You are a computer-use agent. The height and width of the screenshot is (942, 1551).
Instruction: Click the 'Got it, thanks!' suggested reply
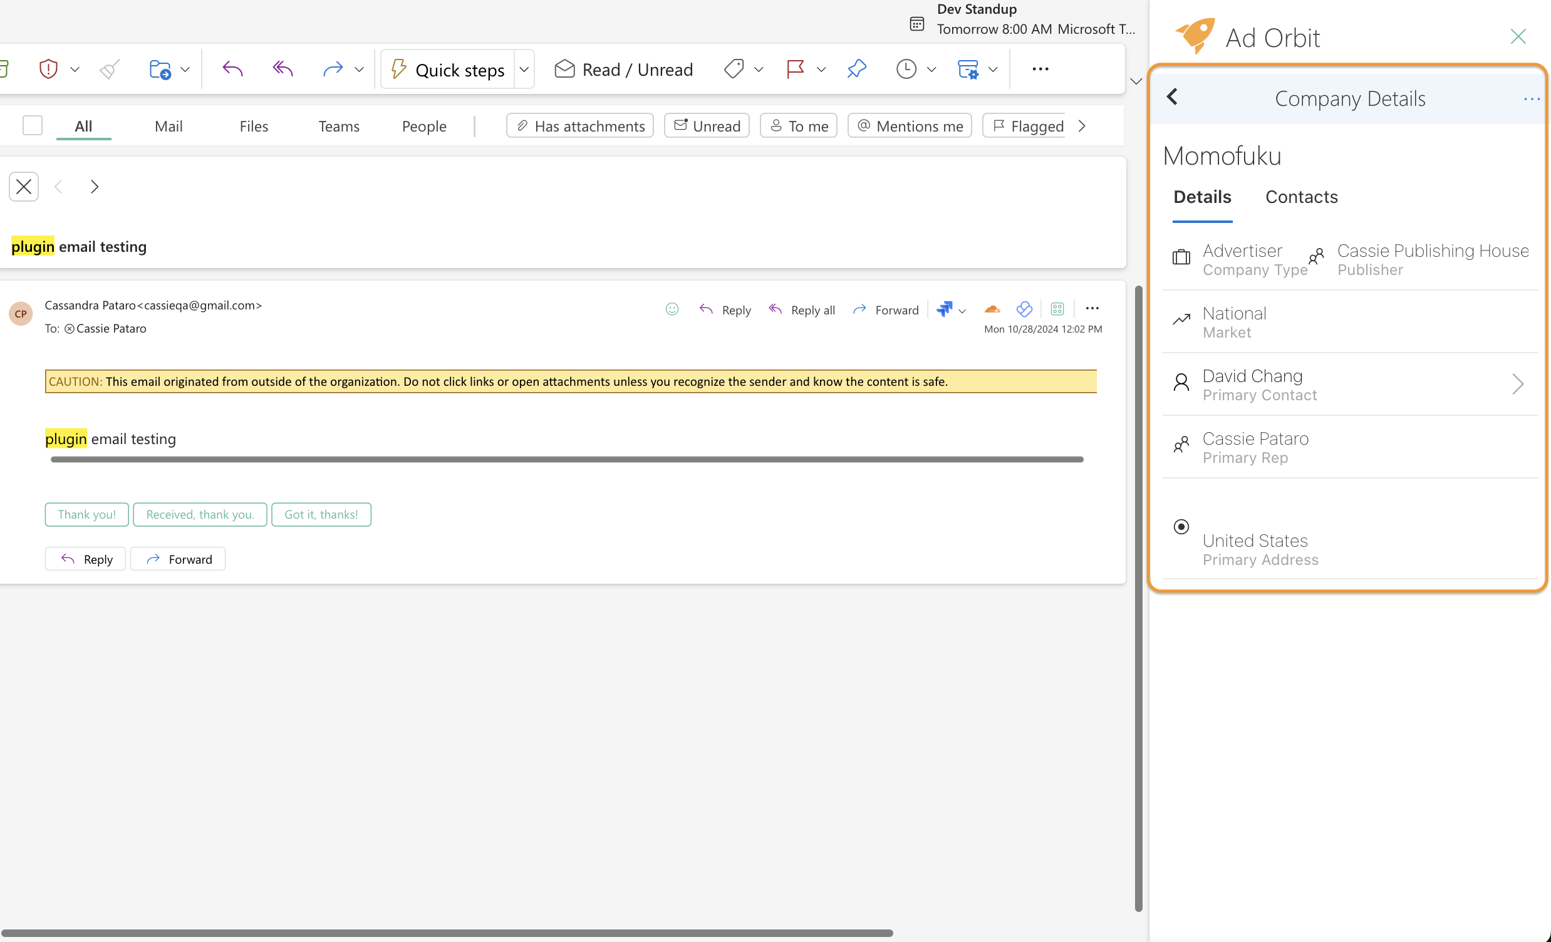(x=321, y=514)
